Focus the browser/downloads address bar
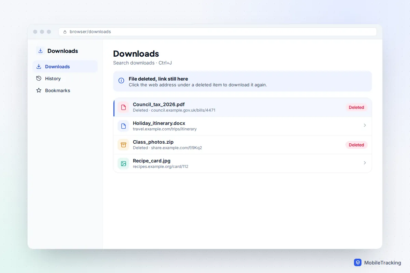 [x=218, y=32]
